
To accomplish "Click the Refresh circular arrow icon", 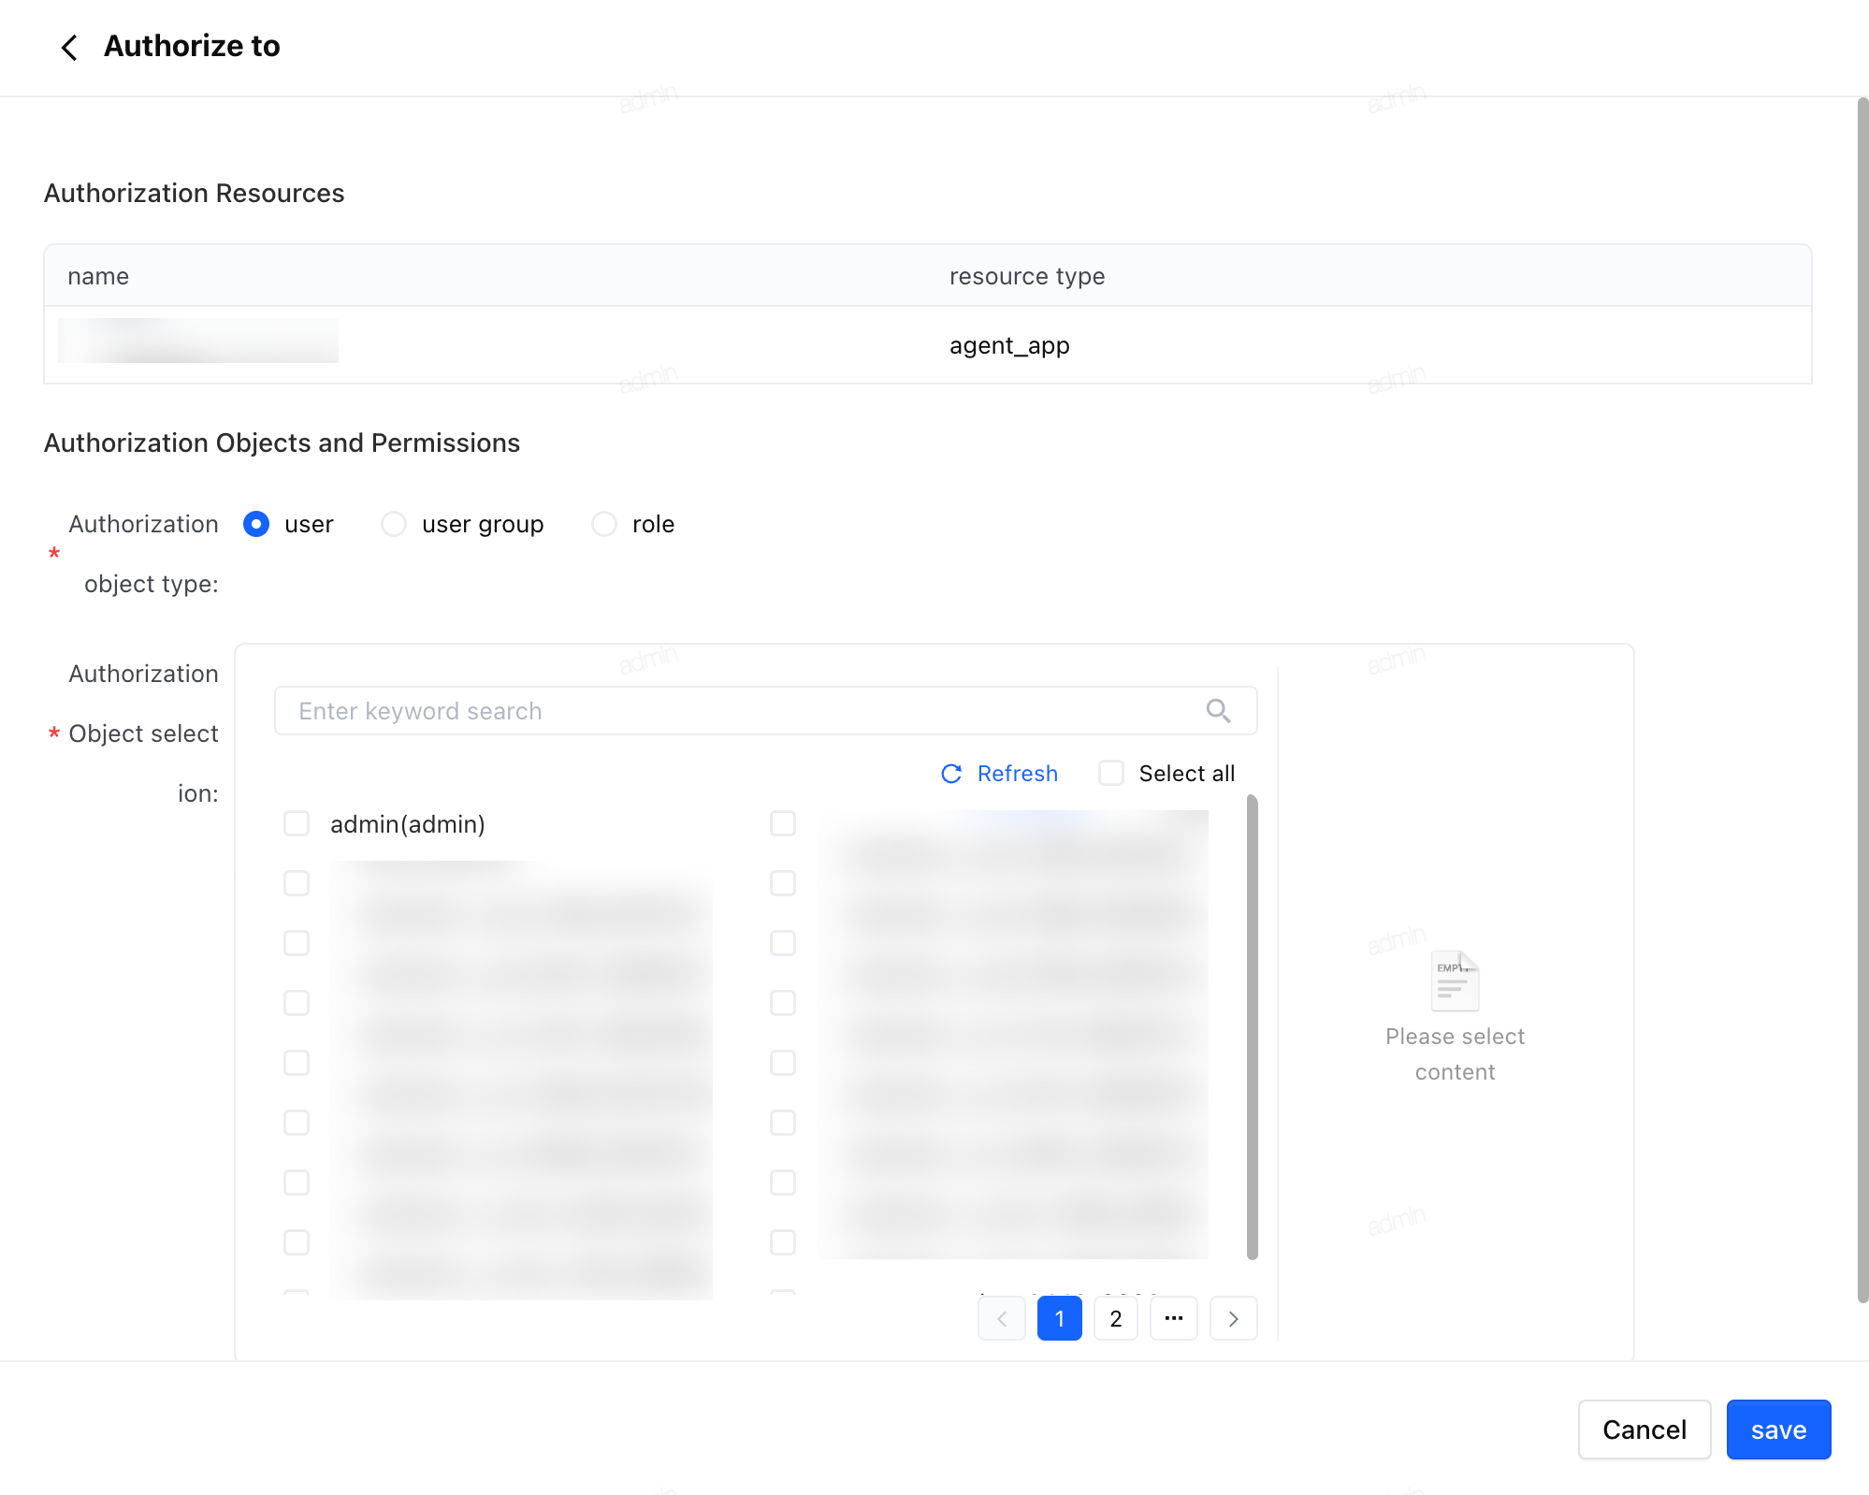I will click(x=951, y=774).
